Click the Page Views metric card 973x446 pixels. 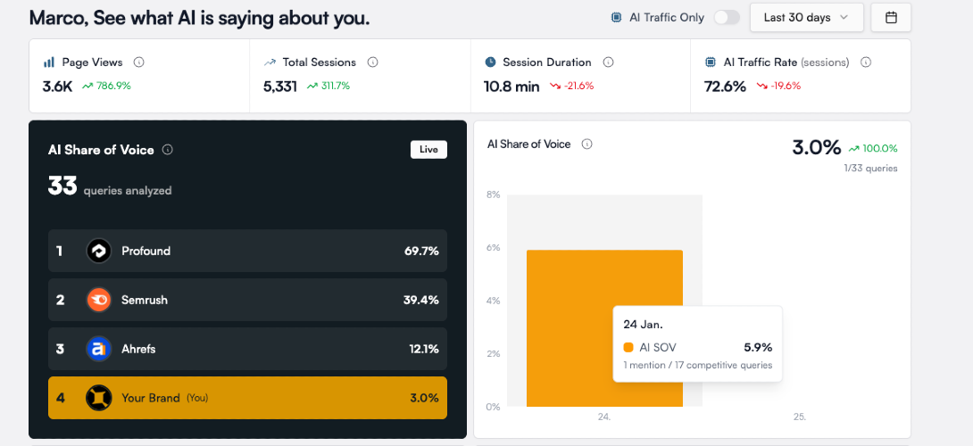(139, 75)
